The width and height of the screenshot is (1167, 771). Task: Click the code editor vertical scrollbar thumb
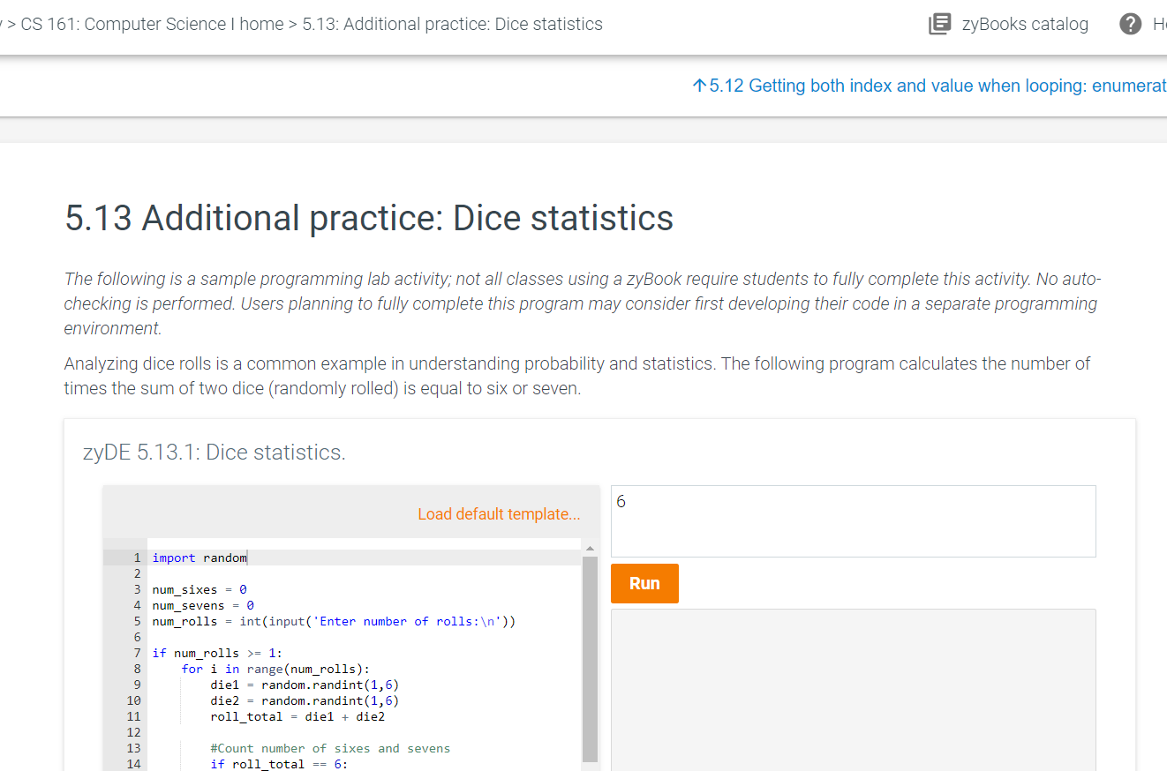(x=590, y=659)
